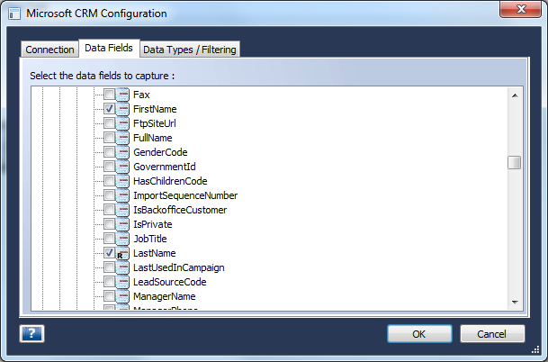This screenshot has width=548, height=362.
Task: Click the scrollbar up arrow
Action: tap(515, 95)
